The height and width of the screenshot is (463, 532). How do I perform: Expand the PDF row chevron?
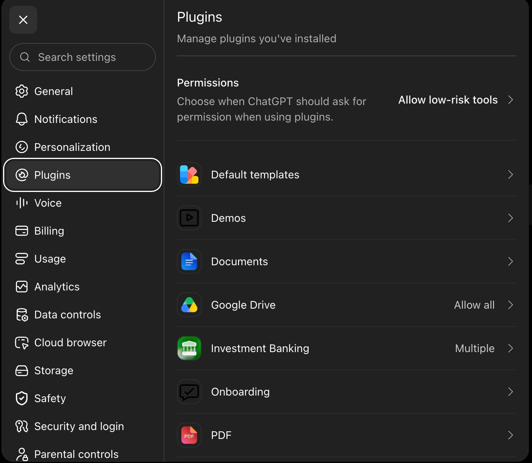(x=511, y=435)
